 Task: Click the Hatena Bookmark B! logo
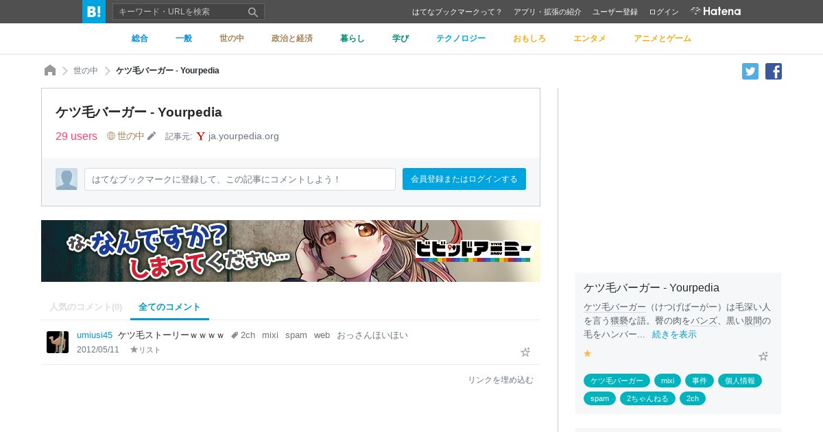point(94,12)
